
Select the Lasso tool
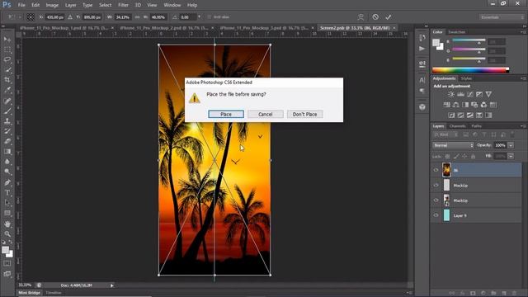pyautogui.click(x=7, y=59)
